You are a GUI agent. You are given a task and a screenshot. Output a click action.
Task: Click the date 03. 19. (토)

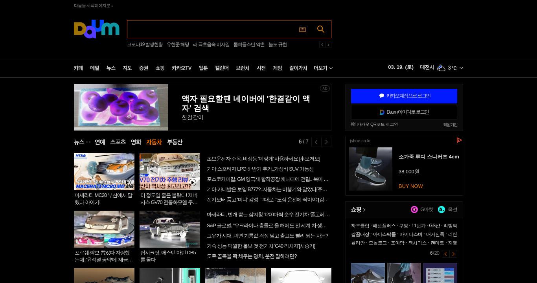[401, 67]
